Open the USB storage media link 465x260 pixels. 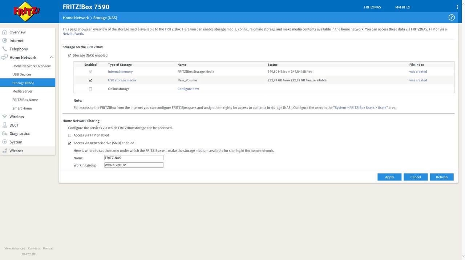(x=122, y=80)
